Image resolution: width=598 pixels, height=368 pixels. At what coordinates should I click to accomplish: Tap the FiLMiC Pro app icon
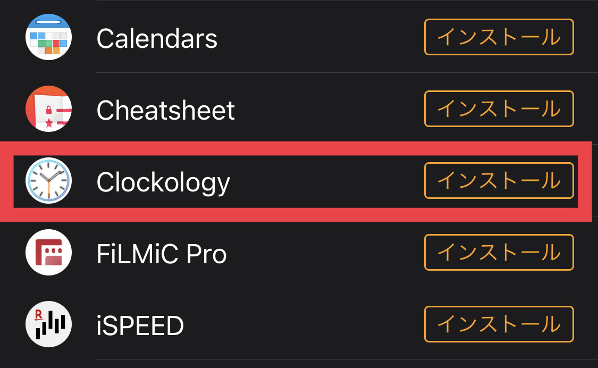[x=48, y=253]
